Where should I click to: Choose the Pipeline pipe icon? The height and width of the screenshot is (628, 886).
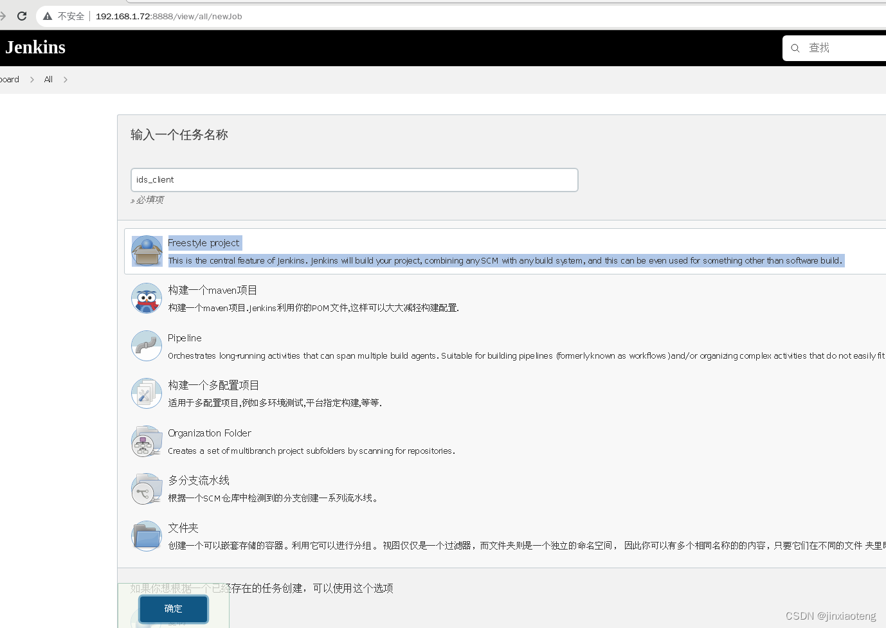click(x=147, y=346)
